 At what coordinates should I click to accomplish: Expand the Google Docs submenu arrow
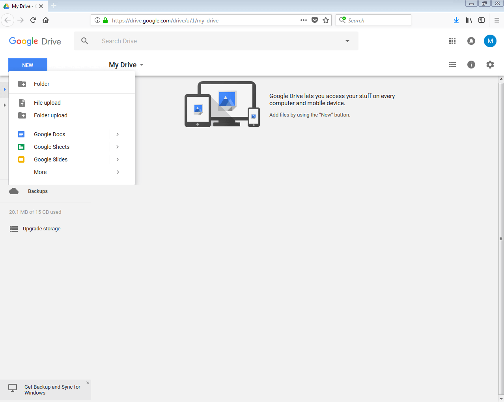tap(118, 134)
